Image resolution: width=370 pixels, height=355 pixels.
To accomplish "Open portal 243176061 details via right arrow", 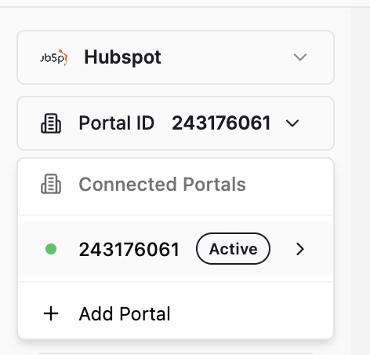I will pos(300,249).
